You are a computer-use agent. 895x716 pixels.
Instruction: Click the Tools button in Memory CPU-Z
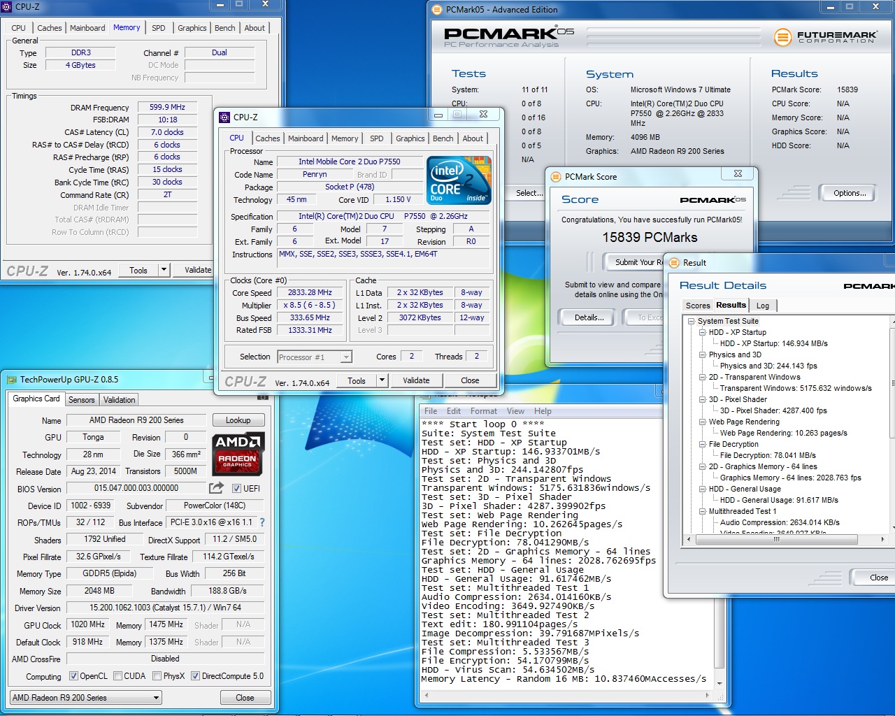pyautogui.click(x=138, y=270)
